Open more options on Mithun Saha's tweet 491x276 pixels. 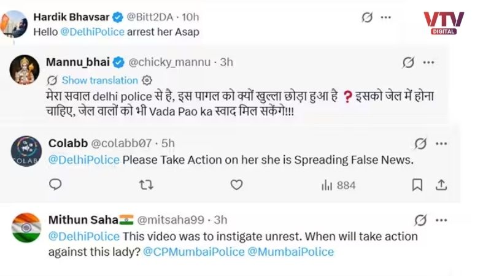441,220
